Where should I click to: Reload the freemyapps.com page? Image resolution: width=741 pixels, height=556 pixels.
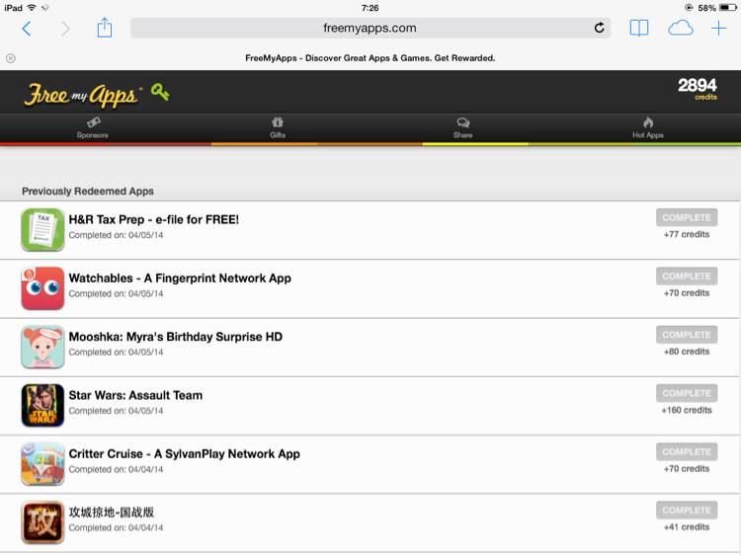coord(599,28)
